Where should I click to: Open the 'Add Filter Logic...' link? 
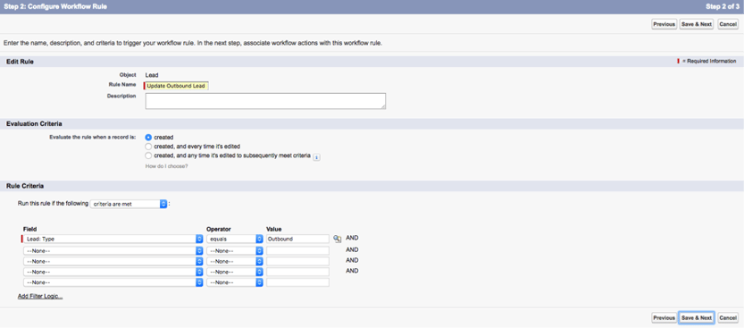pyautogui.click(x=40, y=296)
